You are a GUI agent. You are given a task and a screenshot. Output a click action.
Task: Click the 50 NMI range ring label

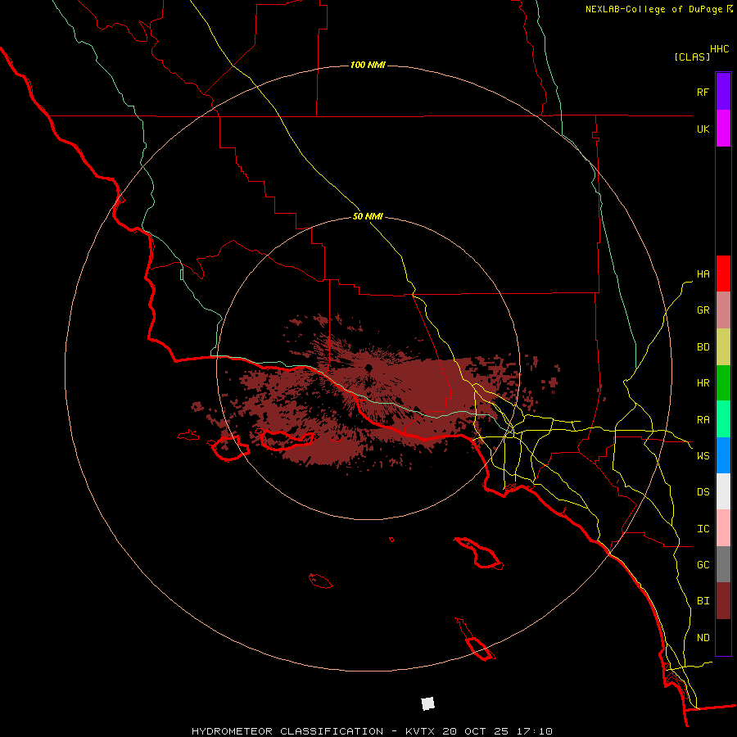point(368,216)
